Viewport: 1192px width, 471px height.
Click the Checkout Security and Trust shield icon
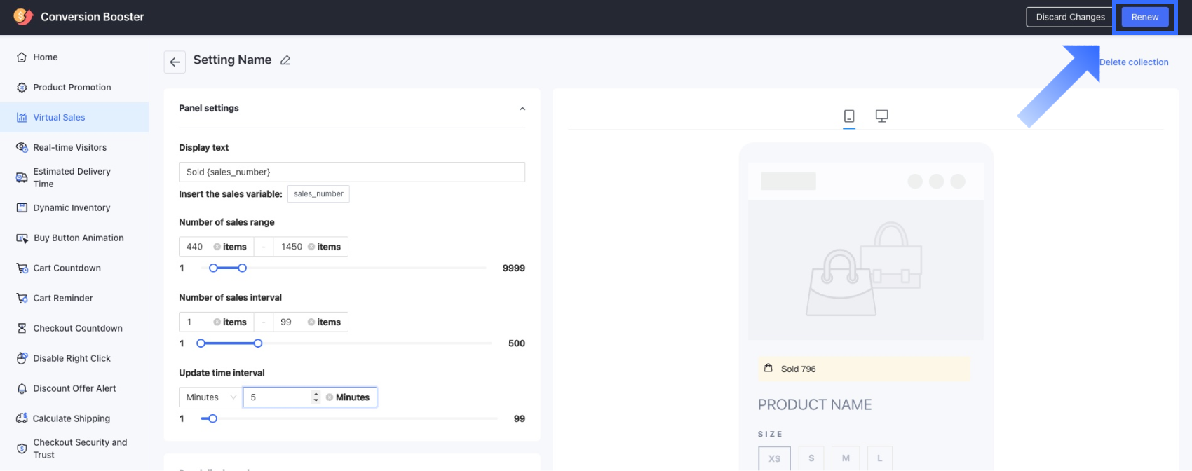pos(22,449)
